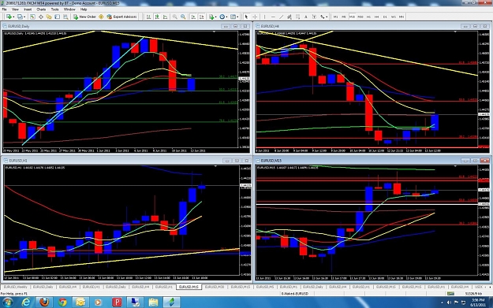The image size is (493, 308).
Task: Launch Google Chrome from the taskbar
Action: pos(62,302)
